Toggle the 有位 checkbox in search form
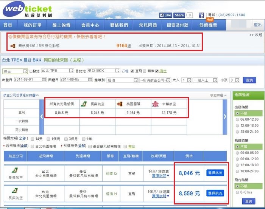Viewport: 265px width, 209px height. [x=157, y=71]
